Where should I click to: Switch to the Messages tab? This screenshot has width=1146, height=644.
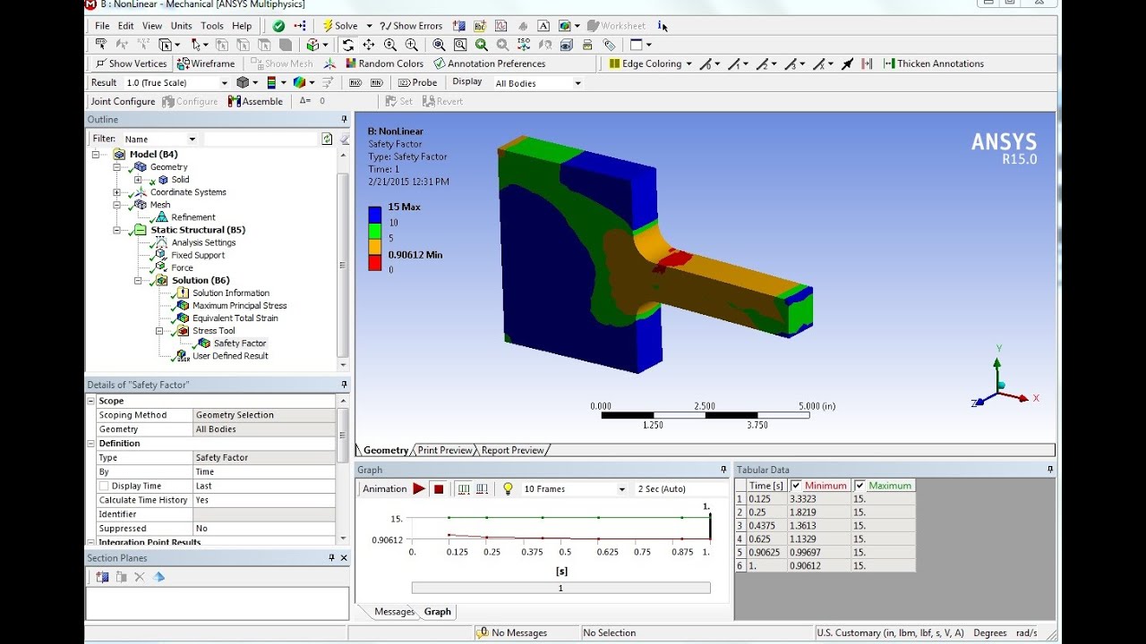pos(394,612)
